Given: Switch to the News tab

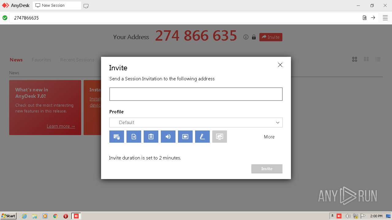Looking at the screenshot, I should (16, 60).
